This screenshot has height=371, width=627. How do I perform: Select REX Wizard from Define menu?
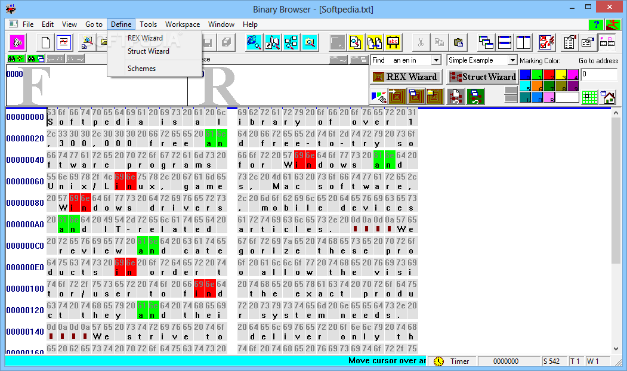(145, 38)
